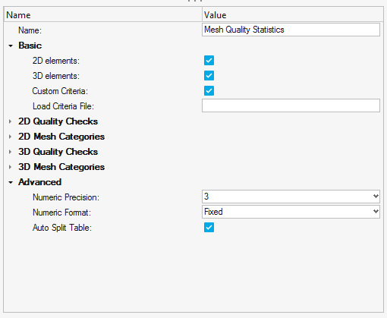This screenshot has width=387, height=318.
Task: Expand the 3D Quality Checks section
Action: [x=10, y=152]
